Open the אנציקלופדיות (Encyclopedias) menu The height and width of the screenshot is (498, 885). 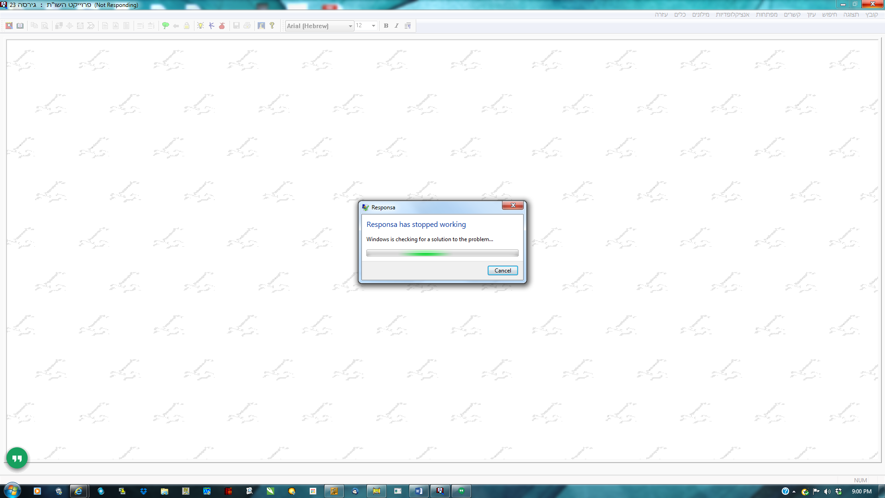tap(732, 15)
